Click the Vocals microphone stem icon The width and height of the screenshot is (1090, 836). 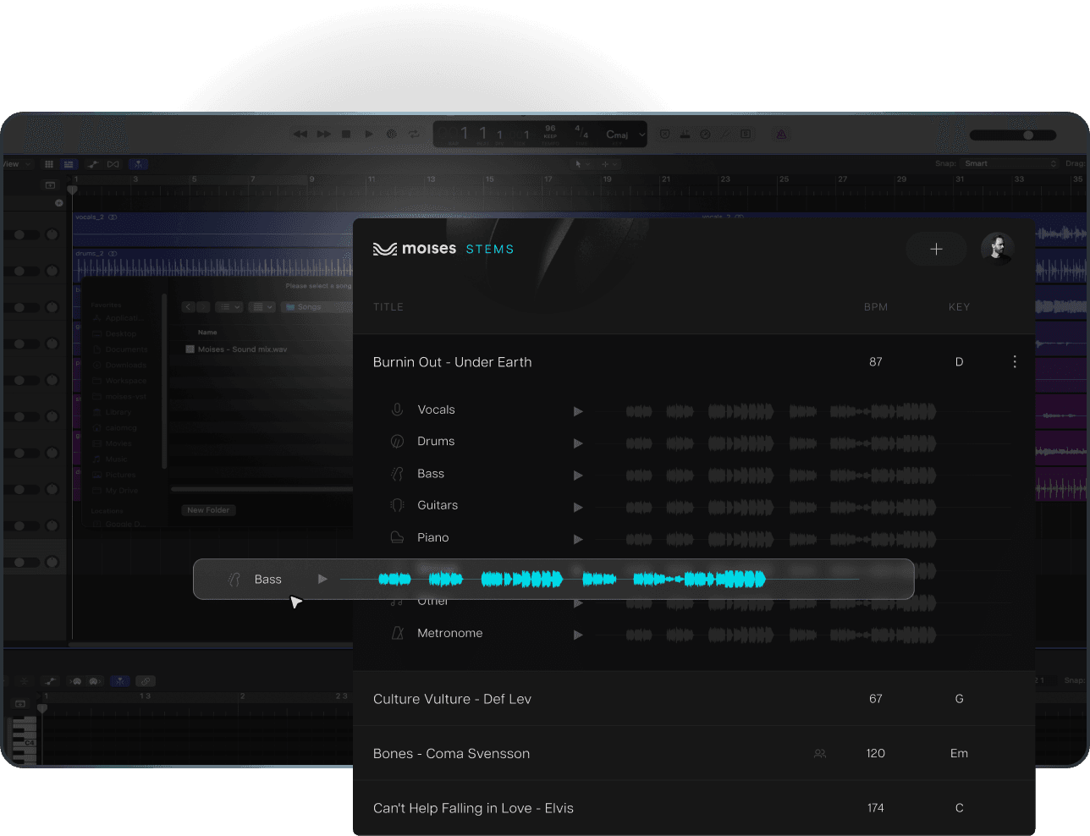[397, 410]
